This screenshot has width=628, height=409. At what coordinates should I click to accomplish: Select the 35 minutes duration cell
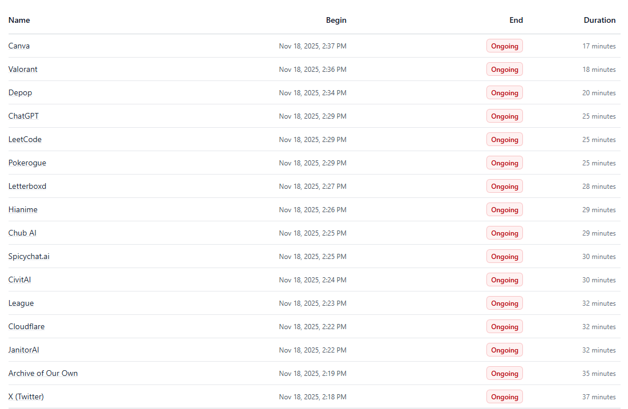tap(599, 374)
